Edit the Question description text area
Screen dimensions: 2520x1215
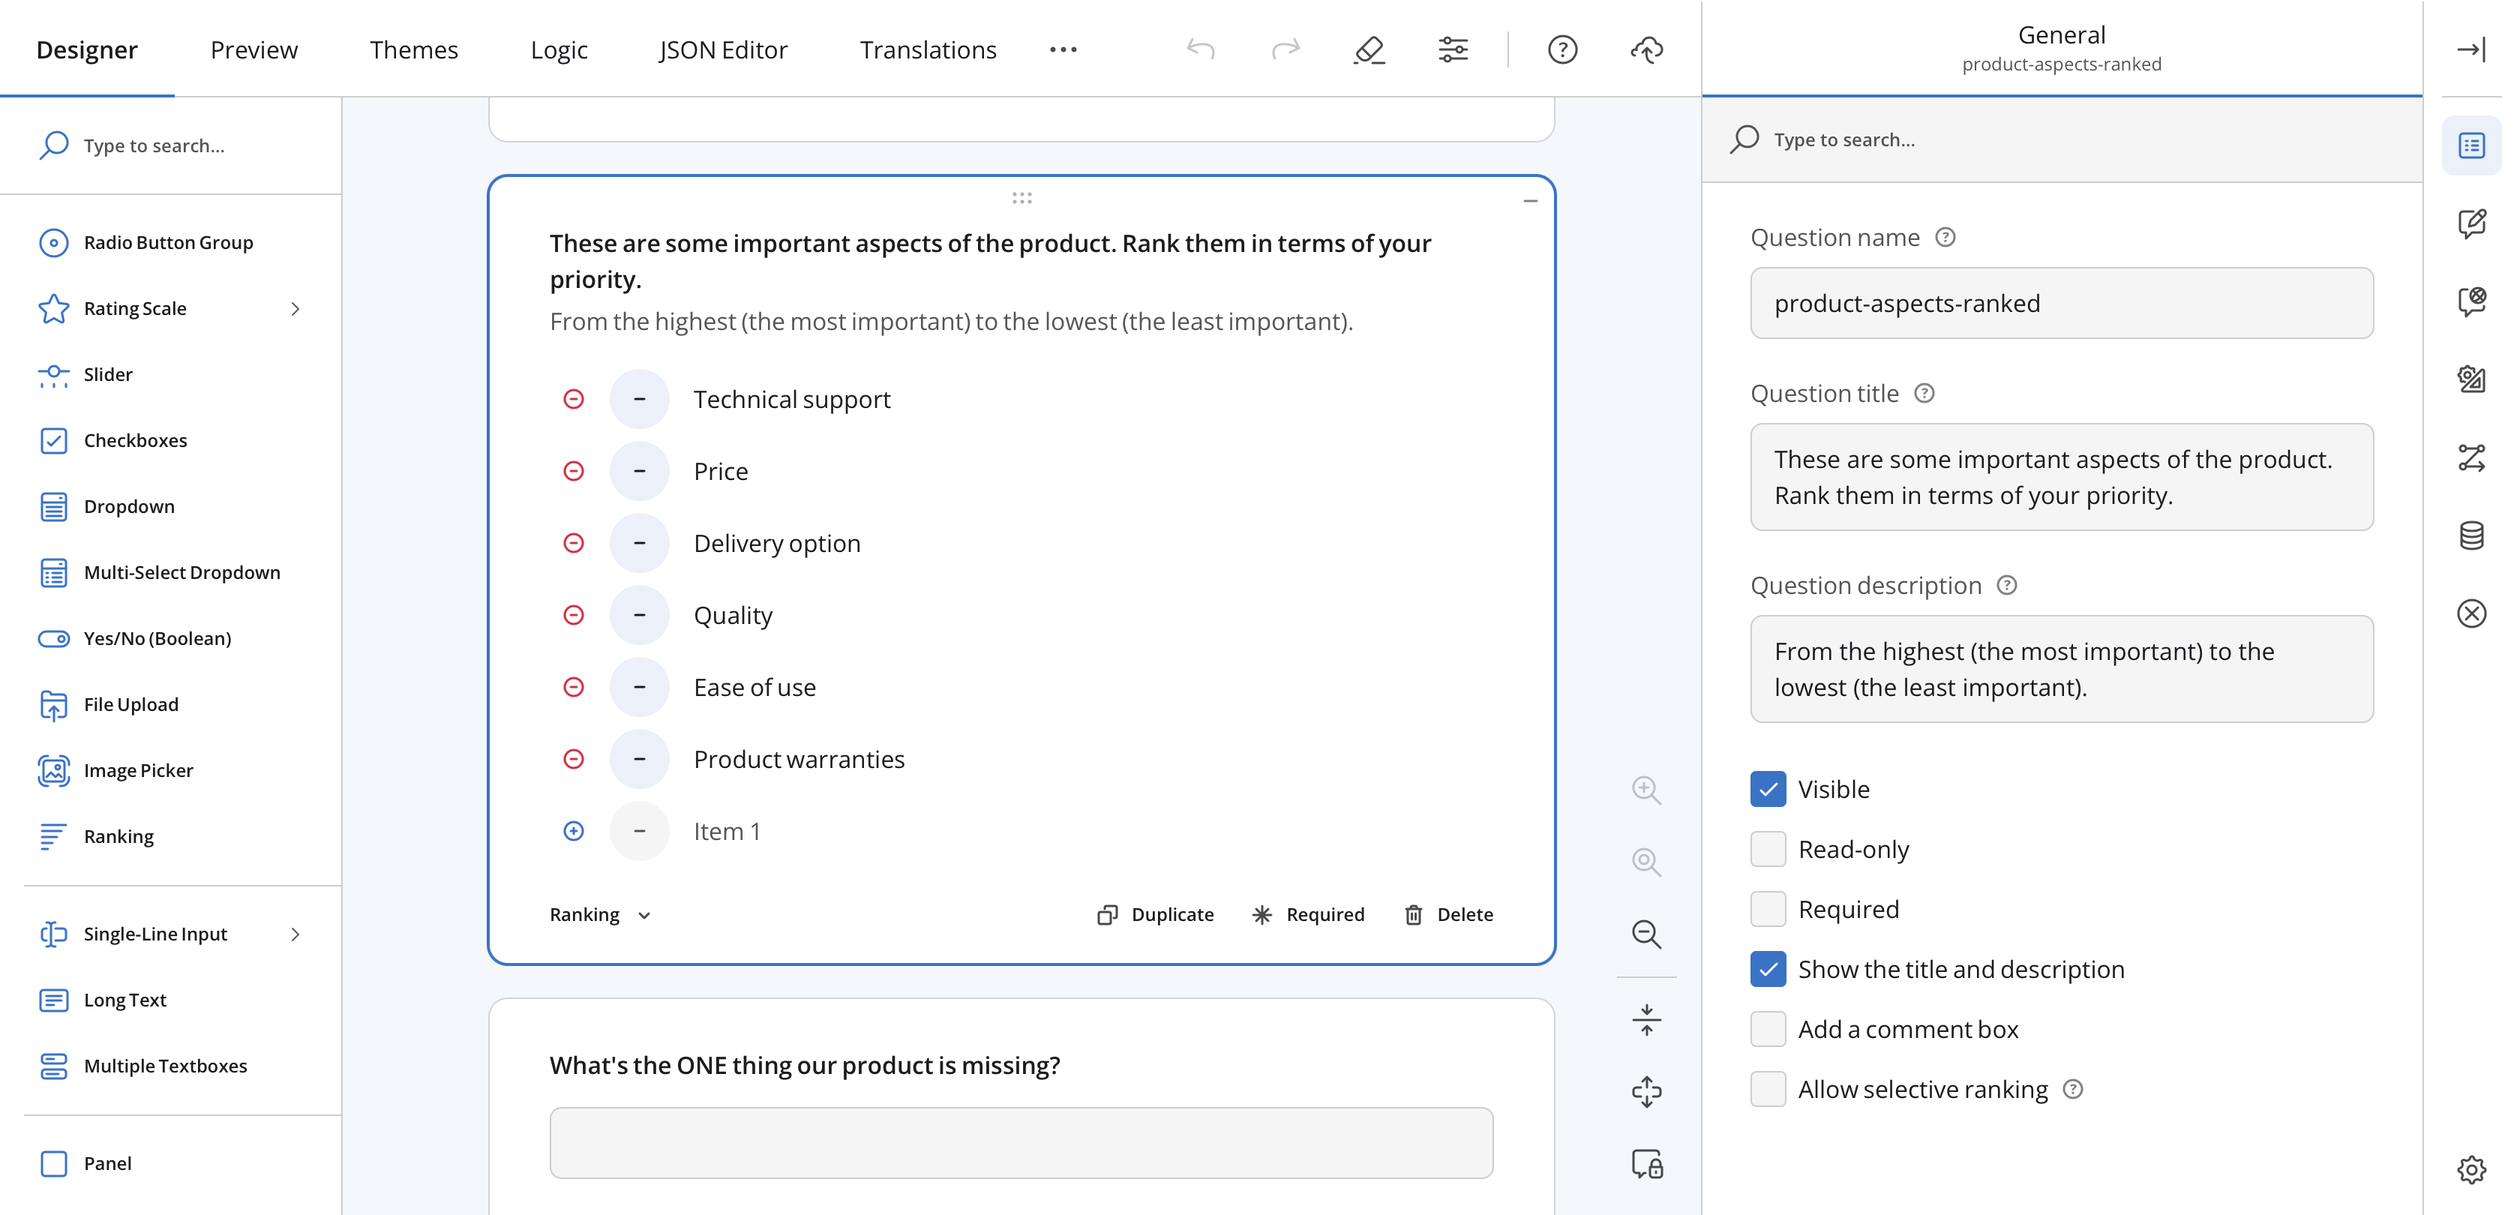point(2061,669)
